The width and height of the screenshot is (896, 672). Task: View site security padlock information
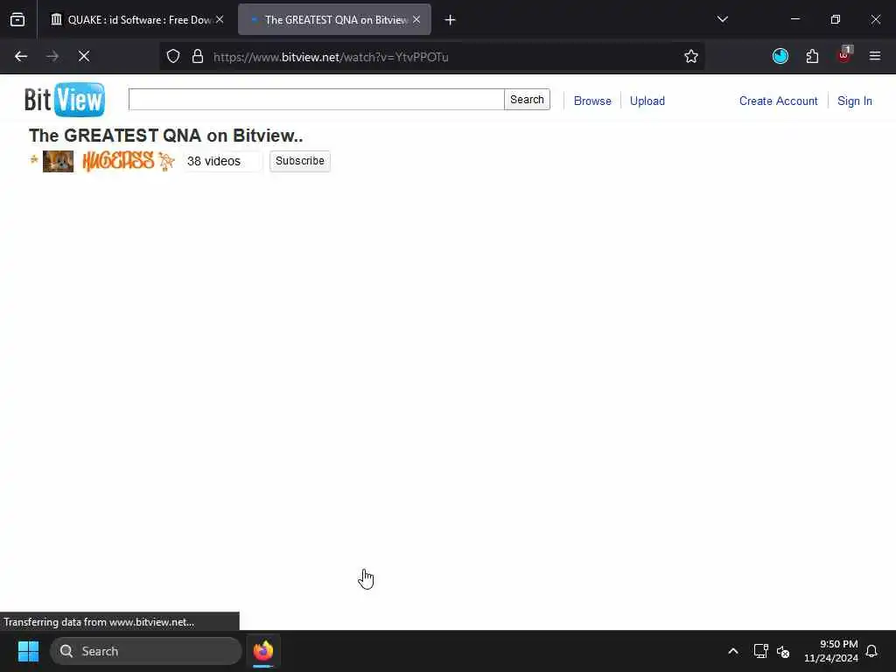point(198,56)
